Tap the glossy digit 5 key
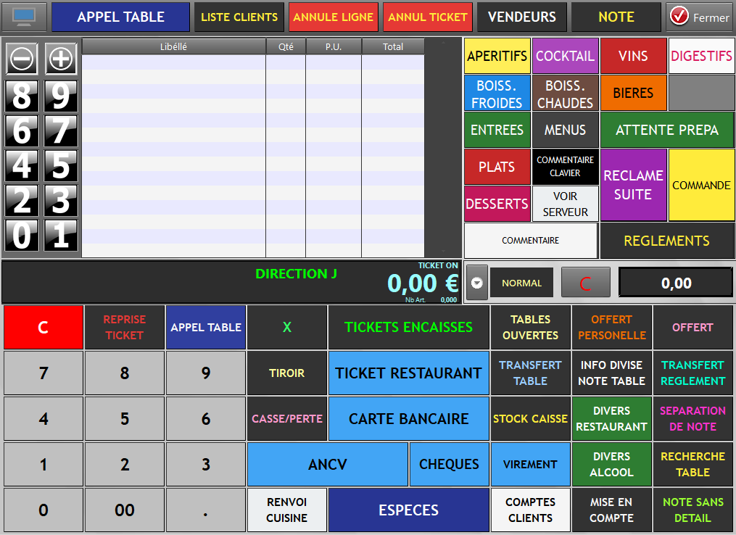 coord(61,166)
